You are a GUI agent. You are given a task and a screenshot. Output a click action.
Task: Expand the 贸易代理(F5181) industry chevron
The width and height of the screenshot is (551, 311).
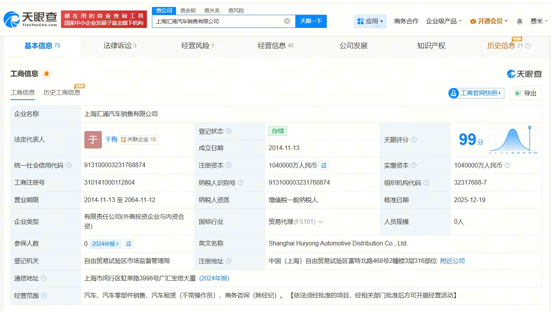point(320,222)
